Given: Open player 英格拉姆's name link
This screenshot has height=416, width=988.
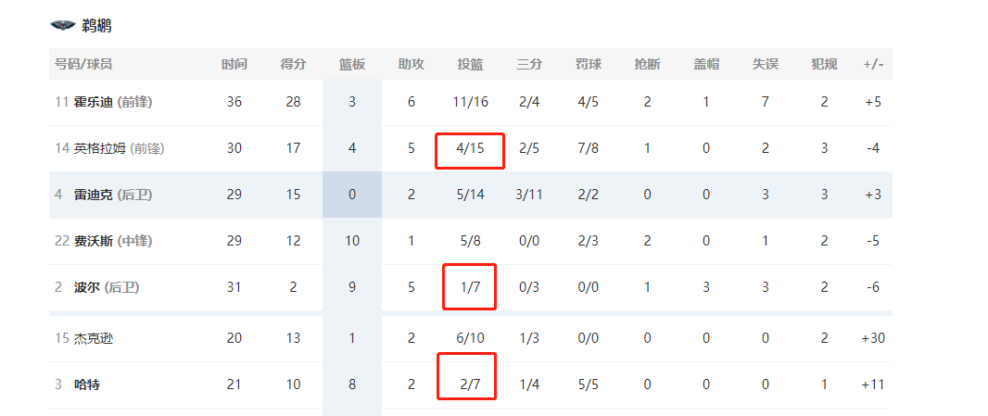Looking at the screenshot, I should point(100,148).
